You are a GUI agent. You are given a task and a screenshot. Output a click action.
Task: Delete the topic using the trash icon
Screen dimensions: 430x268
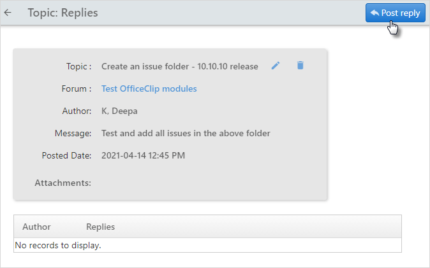pos(300,66)
